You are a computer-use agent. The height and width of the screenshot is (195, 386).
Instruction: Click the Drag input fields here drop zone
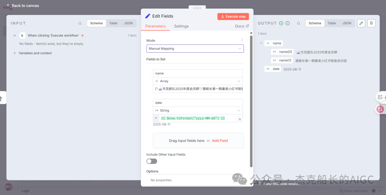198,141
